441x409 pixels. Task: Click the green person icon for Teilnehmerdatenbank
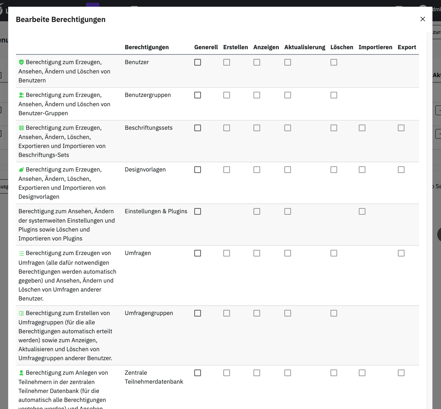(21, 373)
